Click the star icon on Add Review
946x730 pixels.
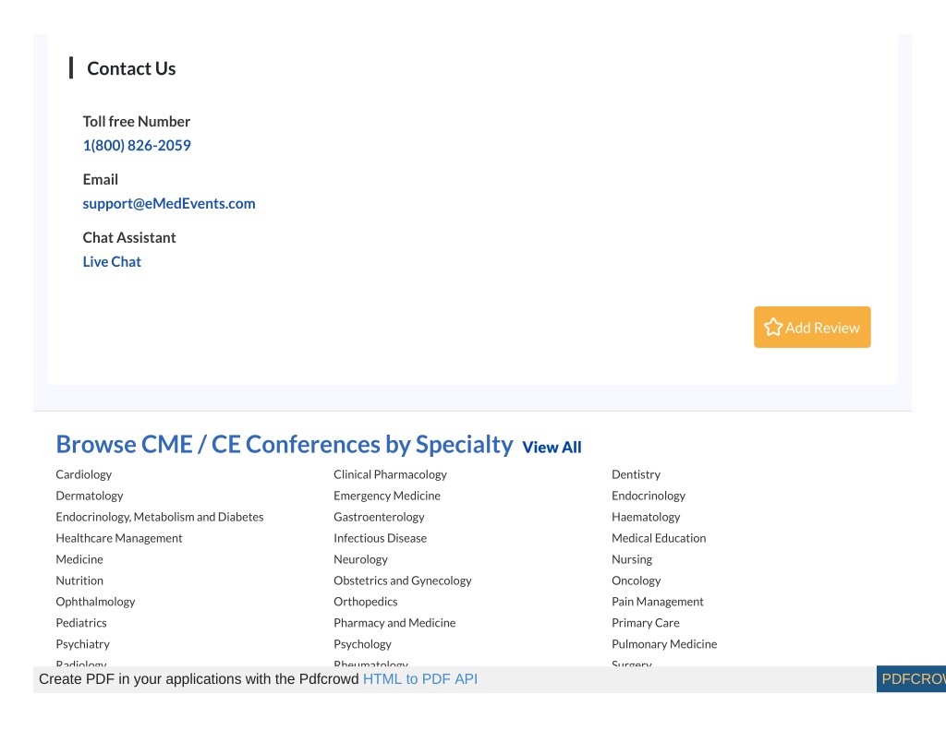point(773,327)
